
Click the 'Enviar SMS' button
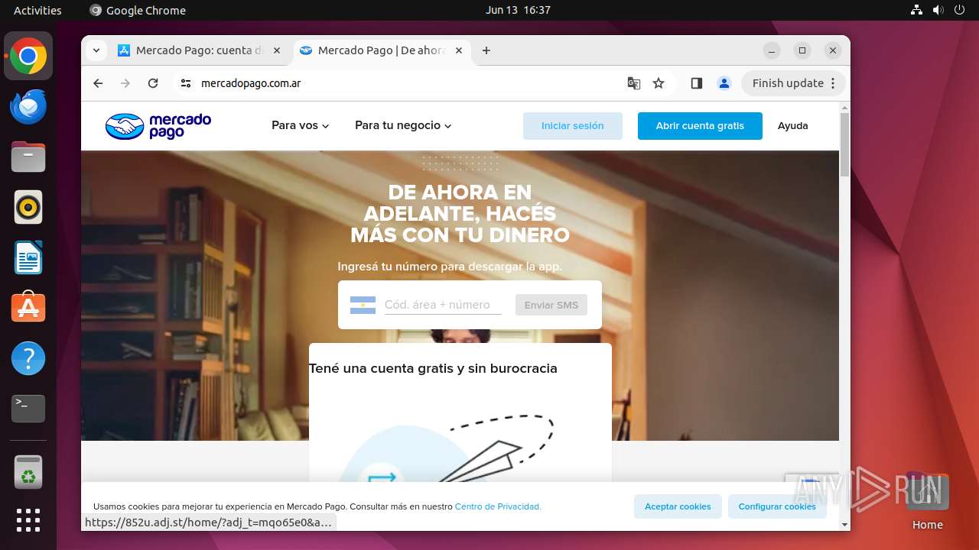(x=551, y=305)
